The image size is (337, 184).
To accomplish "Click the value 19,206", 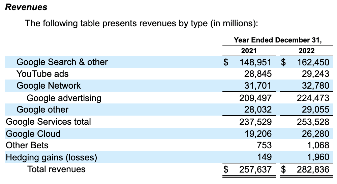I will [x=258, y=134].
